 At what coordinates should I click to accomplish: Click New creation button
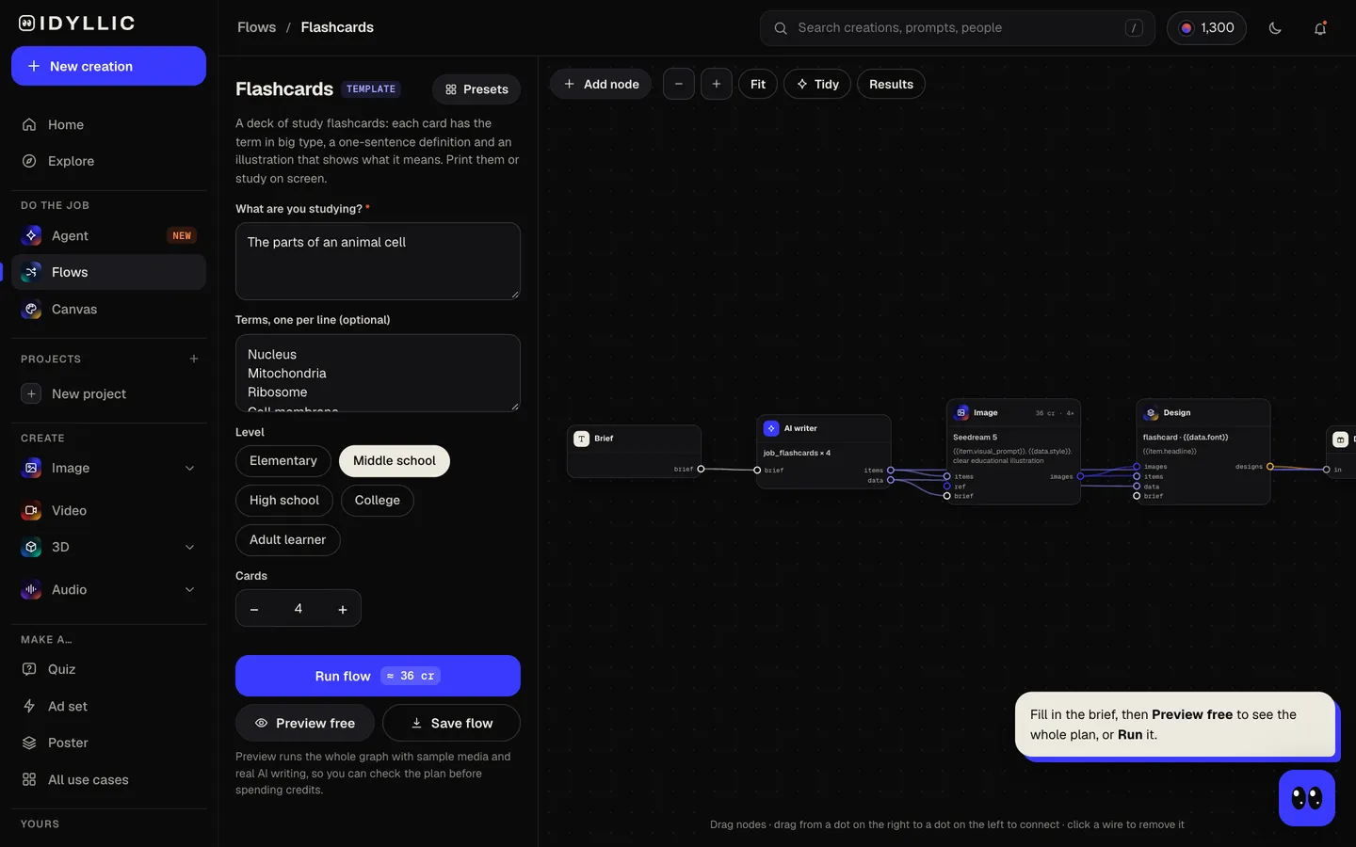point(108,66)
